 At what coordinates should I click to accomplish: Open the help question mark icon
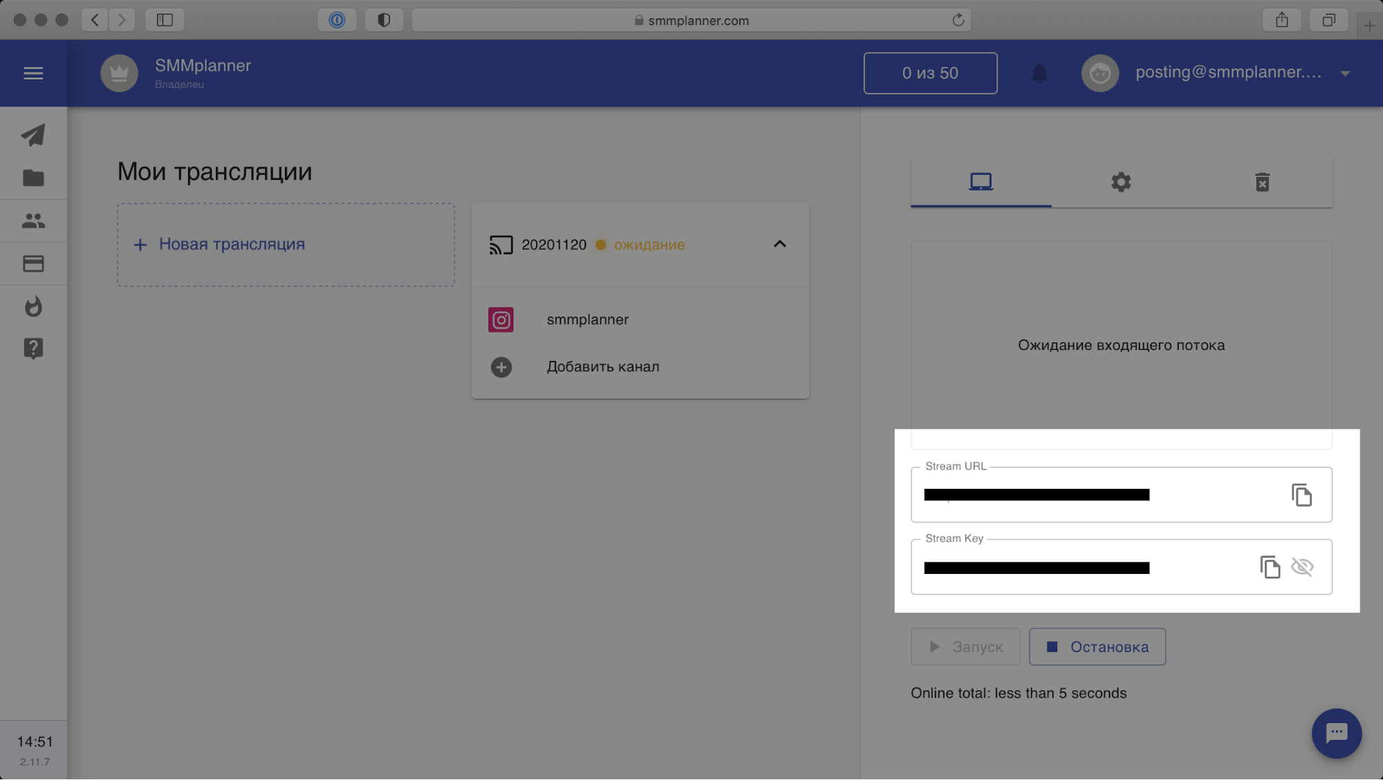(x=33, y=348)
